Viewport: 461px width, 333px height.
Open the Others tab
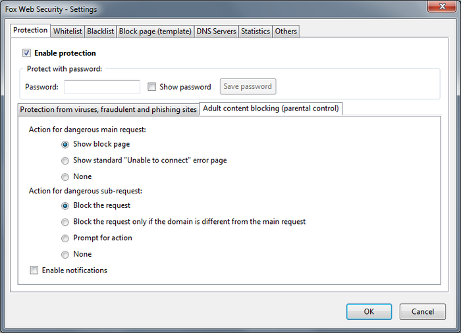286,31
